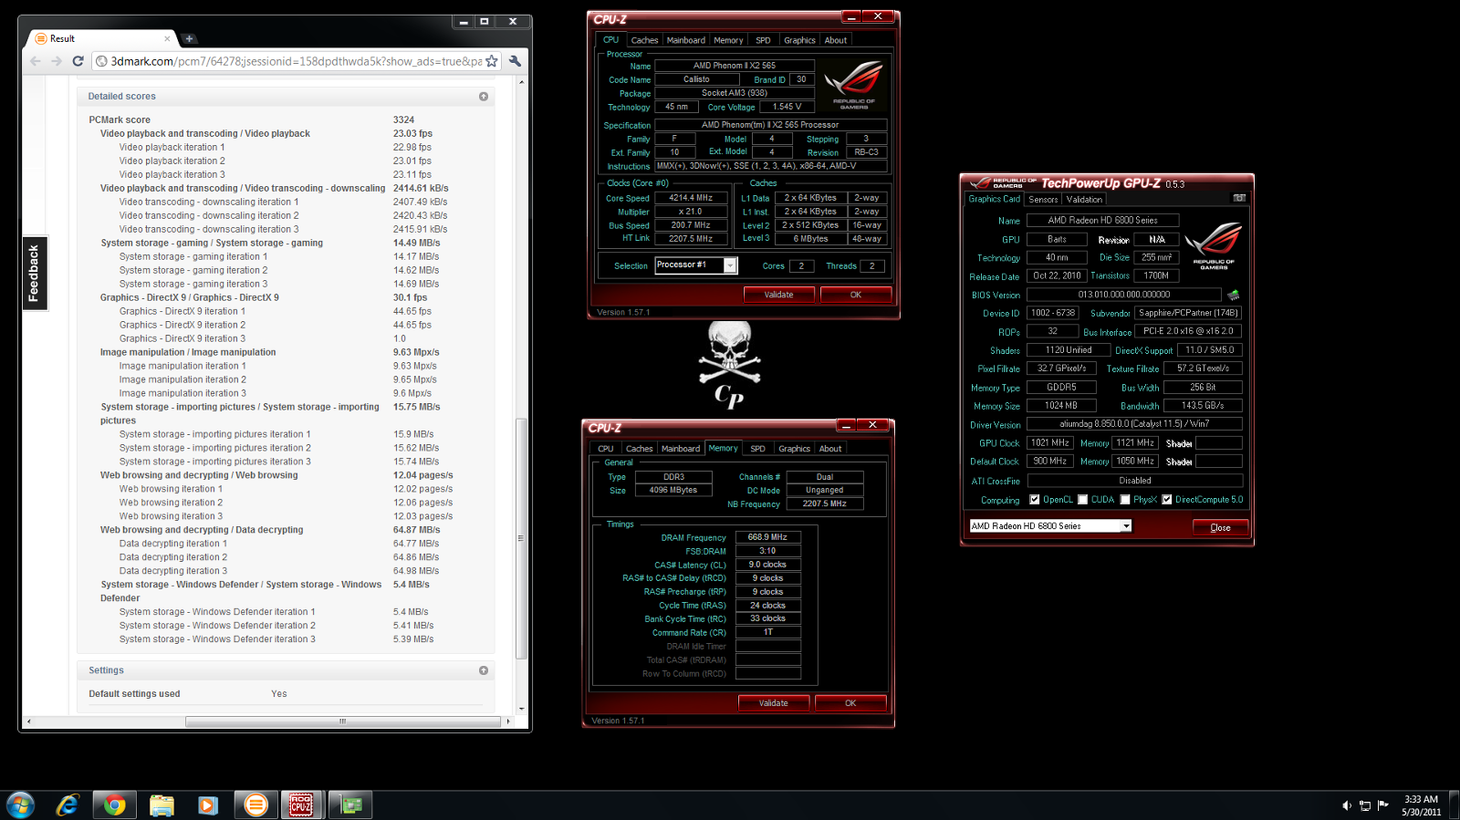Click the Show desktop button at taskbar end

1454,804
